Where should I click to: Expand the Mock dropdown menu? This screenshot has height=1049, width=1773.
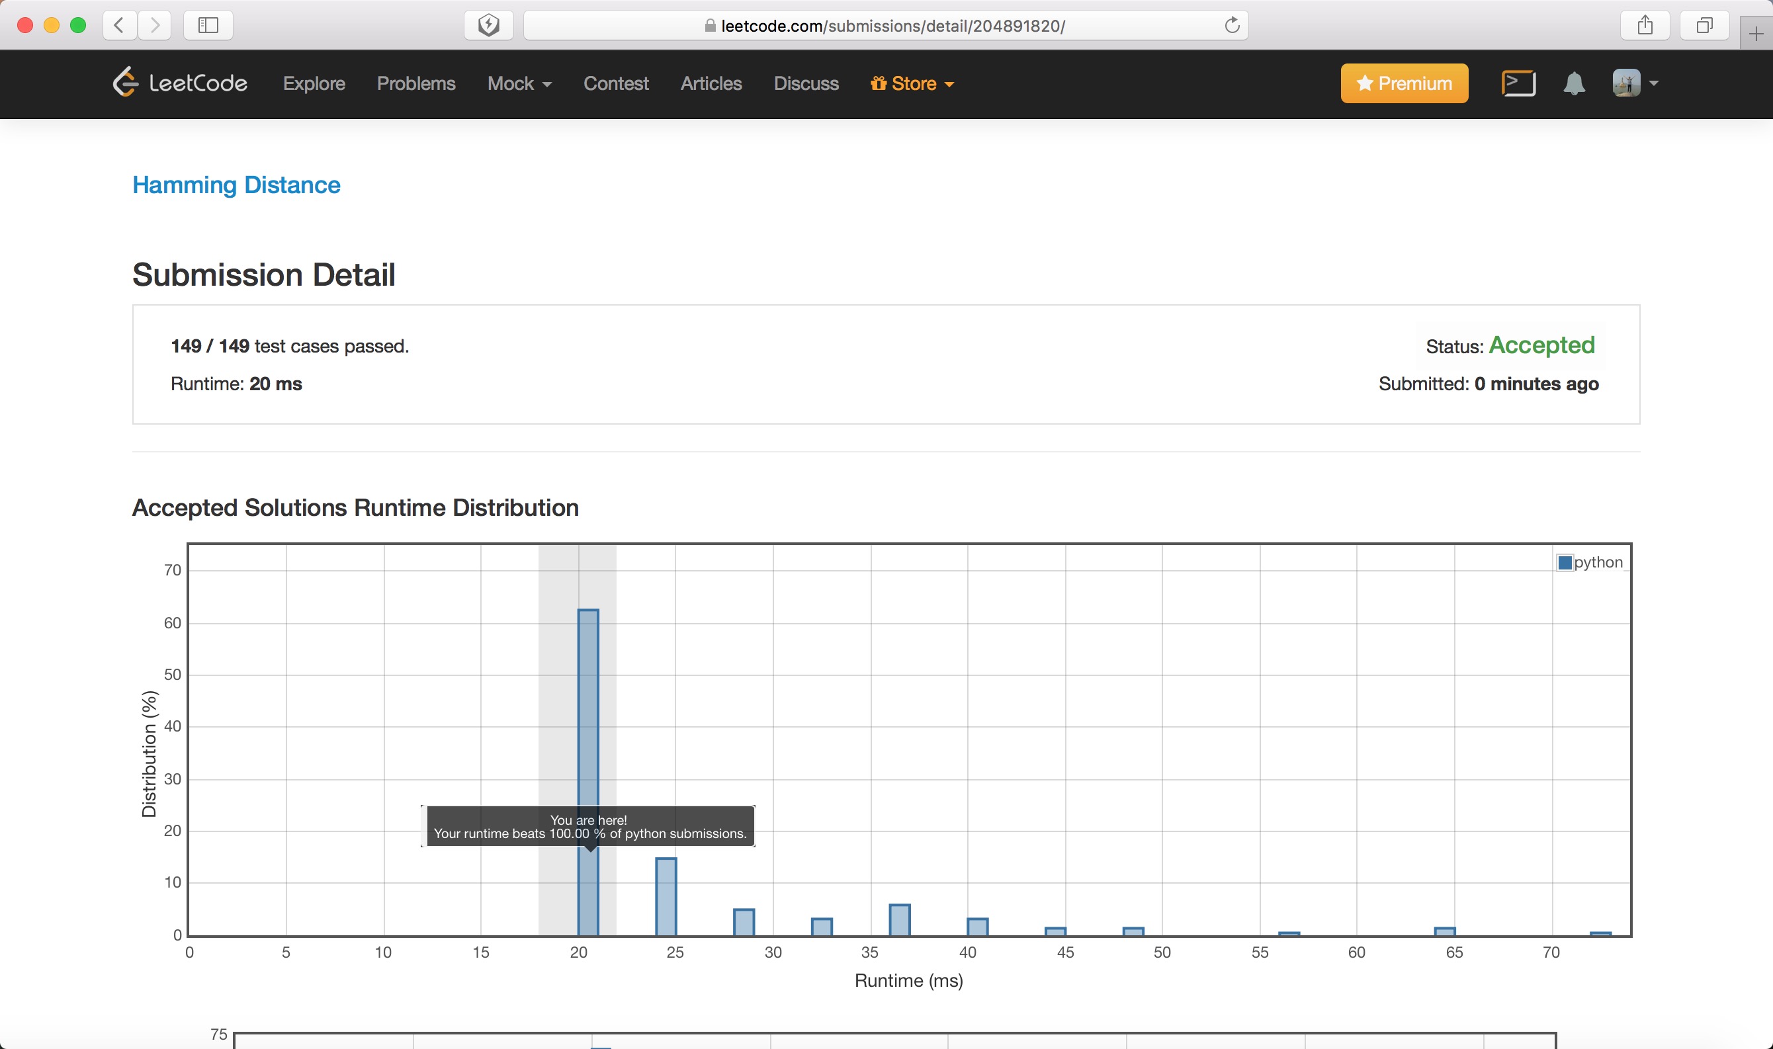pos(519,83)
